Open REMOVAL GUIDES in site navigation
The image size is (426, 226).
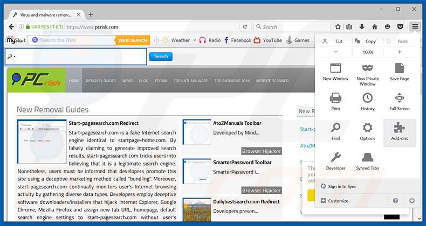pos(101,81)
